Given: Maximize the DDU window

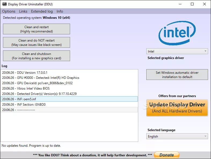Looking at the screenshot, I should (x=192, y=4).
